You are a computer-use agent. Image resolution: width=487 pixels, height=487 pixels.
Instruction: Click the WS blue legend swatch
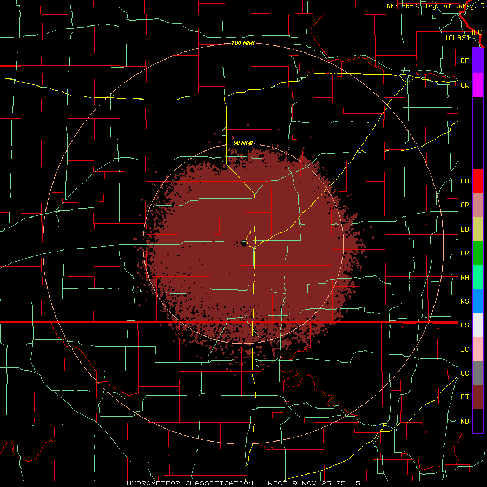coord(478,301)
